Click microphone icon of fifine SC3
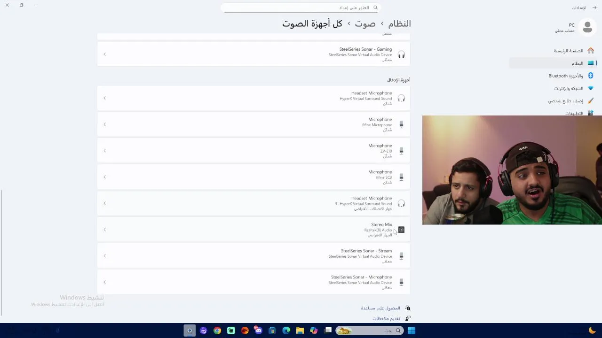Viewport: 602px width, 338px height. pos(401,177)
